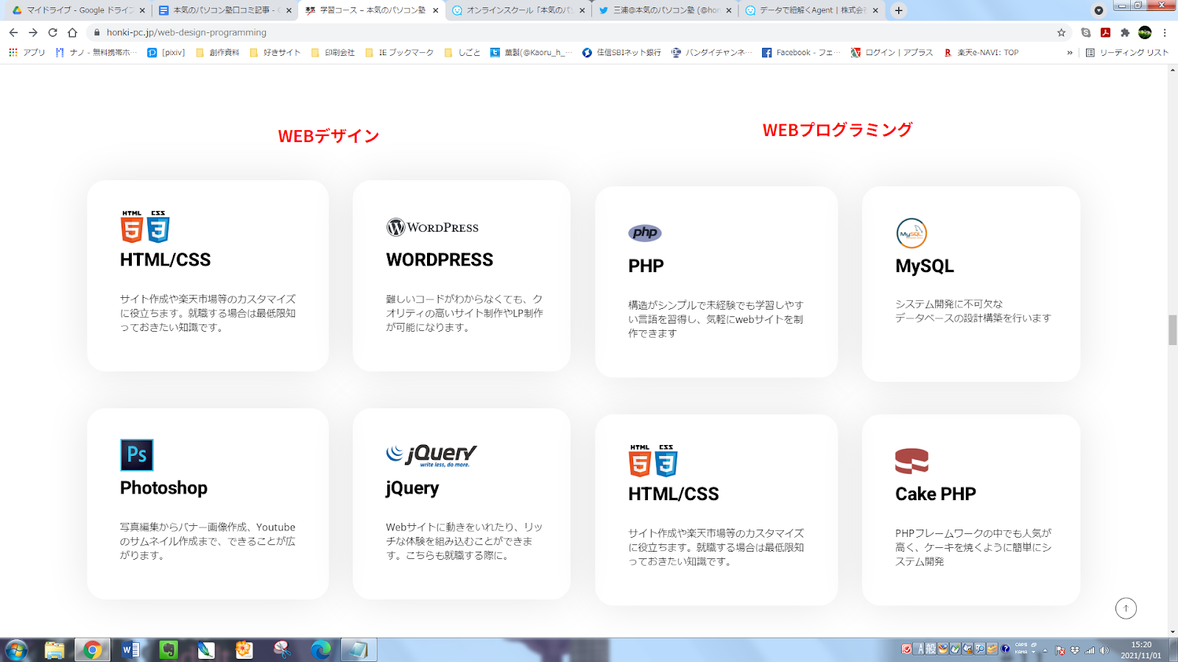This screenshot has height=662, width=1178.
Task: Click the MySQL round logo
Action: coord(911,233)
